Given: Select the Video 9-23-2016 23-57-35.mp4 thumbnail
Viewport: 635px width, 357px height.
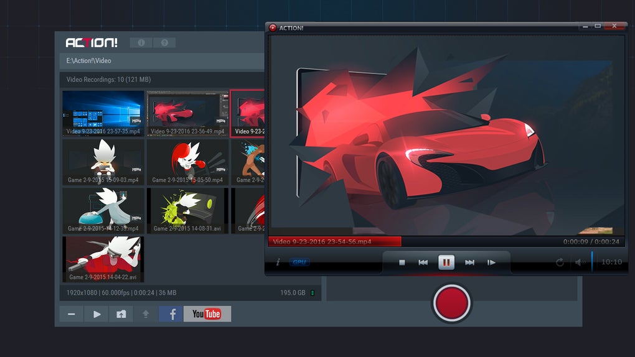Looking at the screenshot, I should pos(103,113).
